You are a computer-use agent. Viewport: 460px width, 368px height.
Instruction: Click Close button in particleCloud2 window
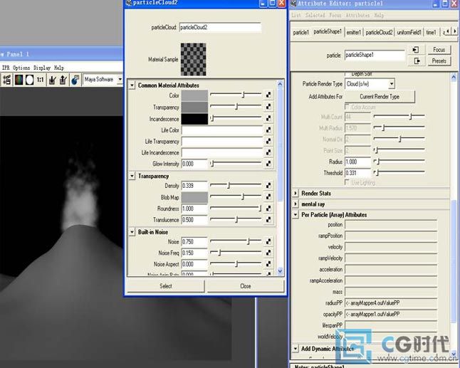(246, 286)
